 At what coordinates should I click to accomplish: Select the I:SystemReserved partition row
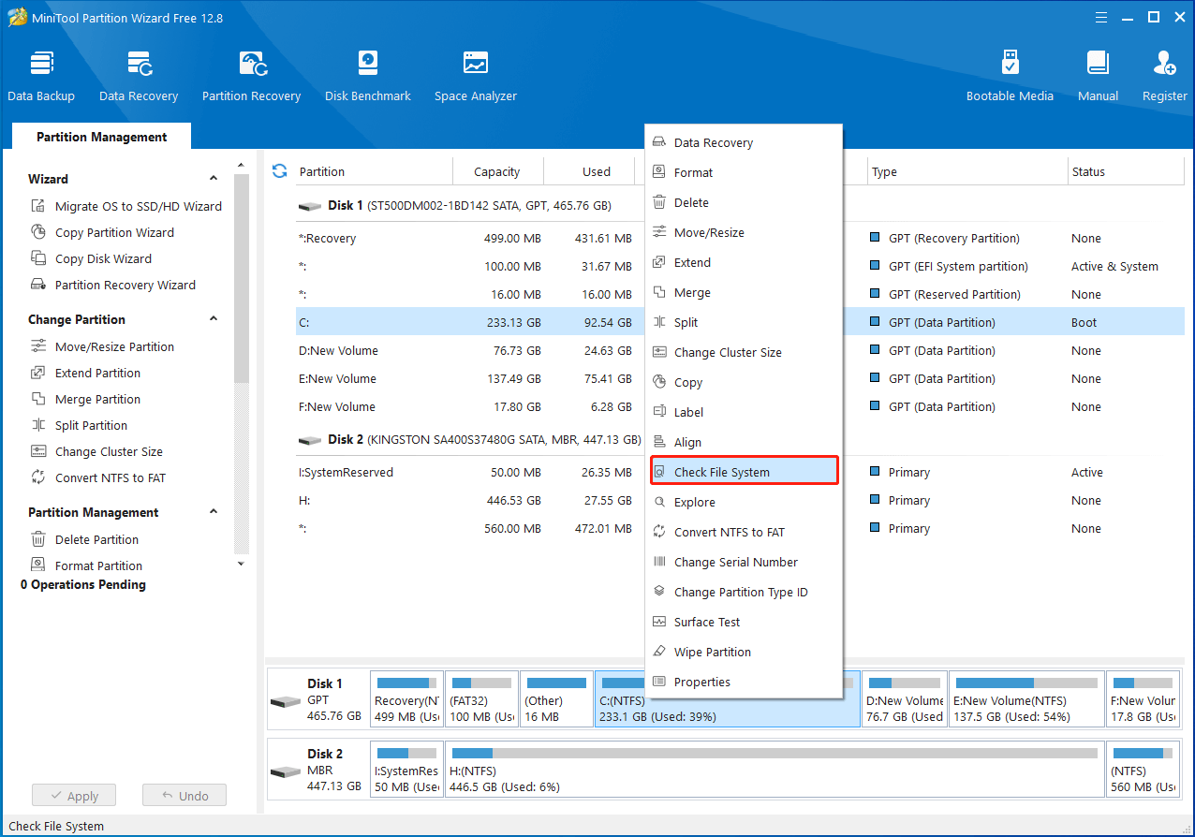(740, 472)
